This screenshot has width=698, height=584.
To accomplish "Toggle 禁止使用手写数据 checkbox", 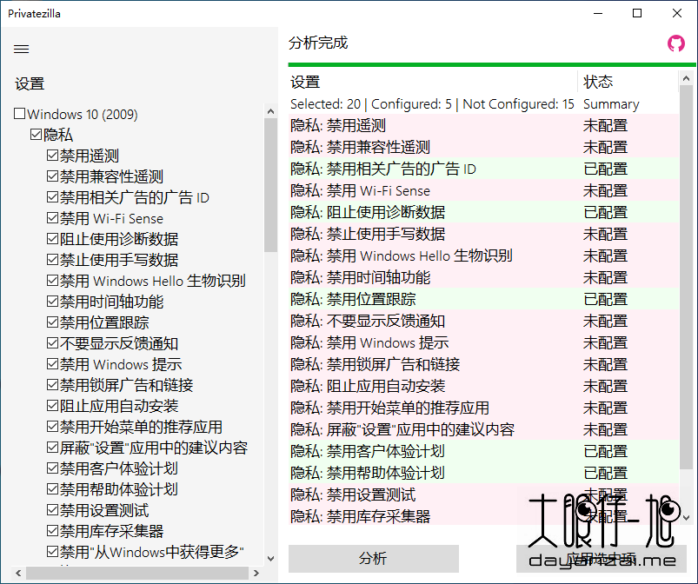I will coord(52,260).
